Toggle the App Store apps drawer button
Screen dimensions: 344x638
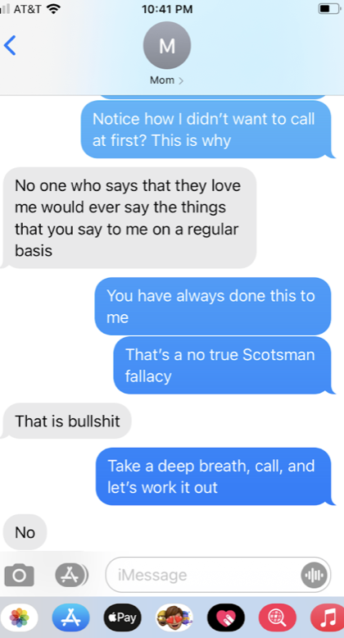coord(71,575)
